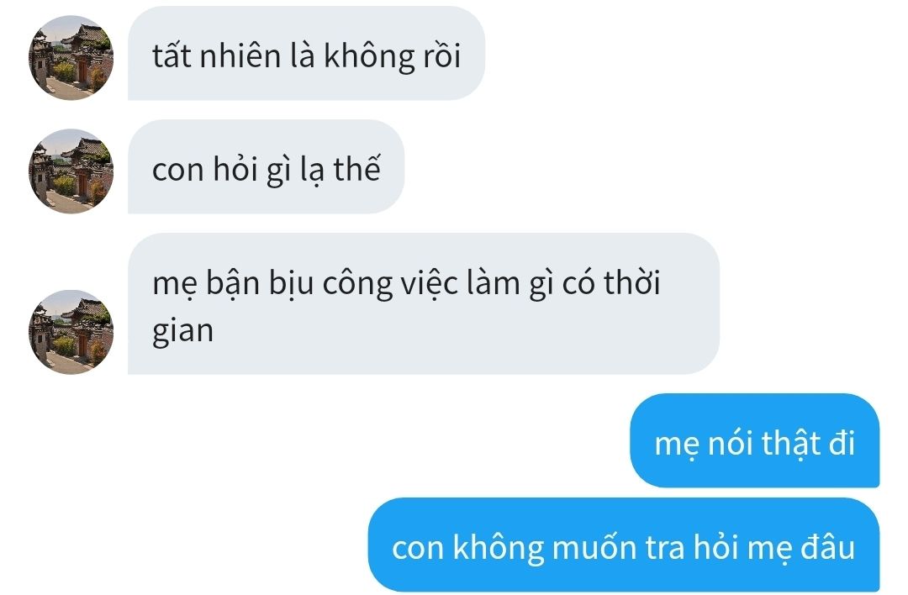The width and height of the screenshot is (908, 595).
Task: Select the gray "mẹ bận bịu công việc" bubble
Action: (423, 304)
